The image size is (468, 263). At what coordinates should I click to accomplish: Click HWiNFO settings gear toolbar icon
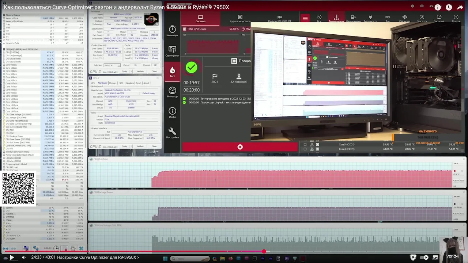(72, 248)
